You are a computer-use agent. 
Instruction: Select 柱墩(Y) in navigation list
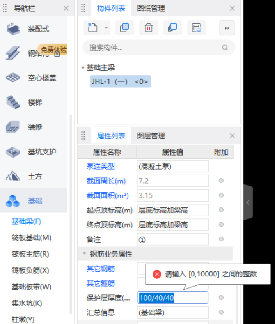tap(23, 319)
